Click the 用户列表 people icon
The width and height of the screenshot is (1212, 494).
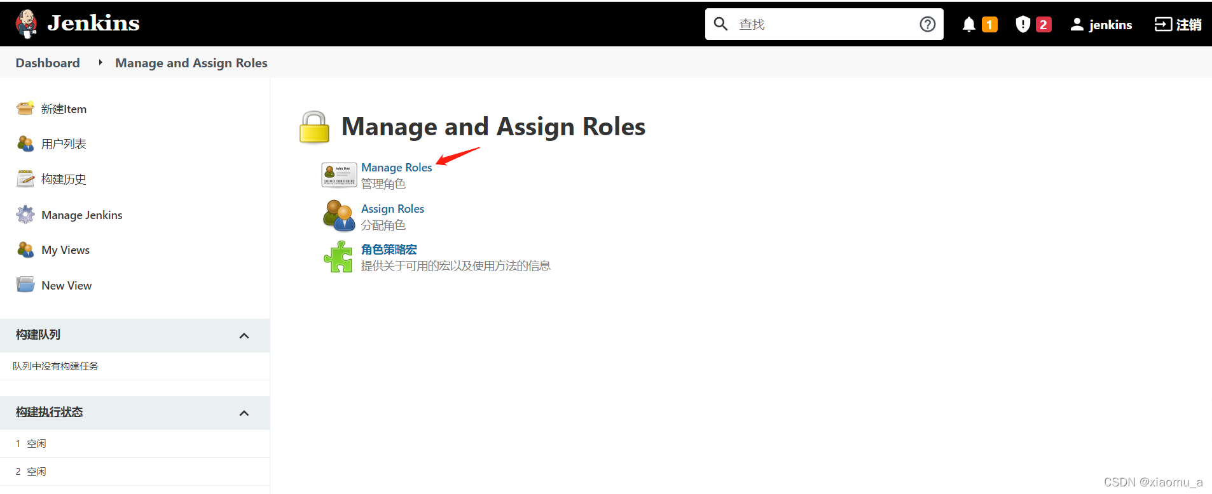point(25,144)
